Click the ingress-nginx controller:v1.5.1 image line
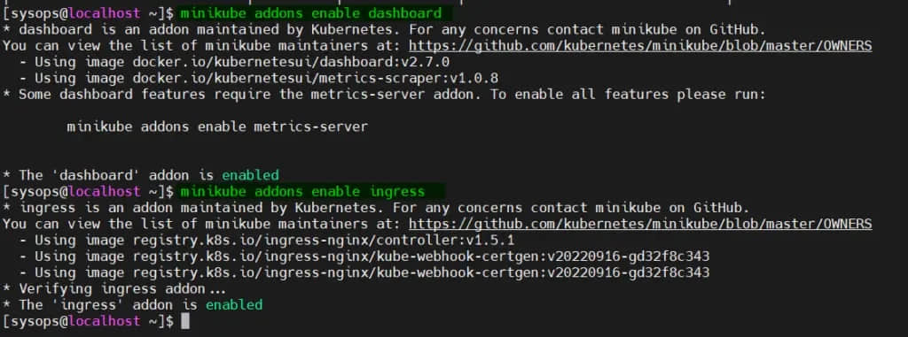The height and width of the screenshot is (337, 908). [267, 240]
